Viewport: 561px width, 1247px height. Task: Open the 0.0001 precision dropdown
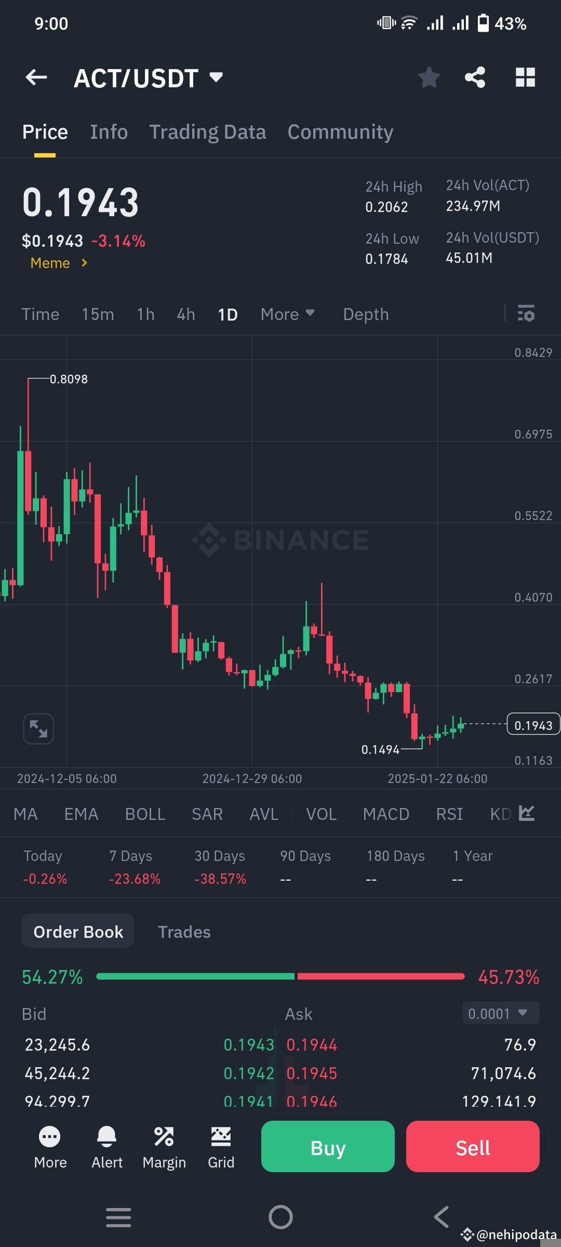click(499, 1013)
